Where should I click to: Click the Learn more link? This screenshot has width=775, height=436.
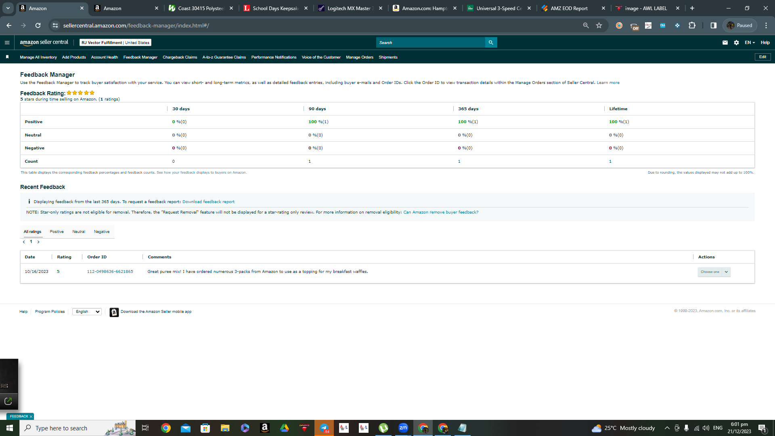pos(608,83)
